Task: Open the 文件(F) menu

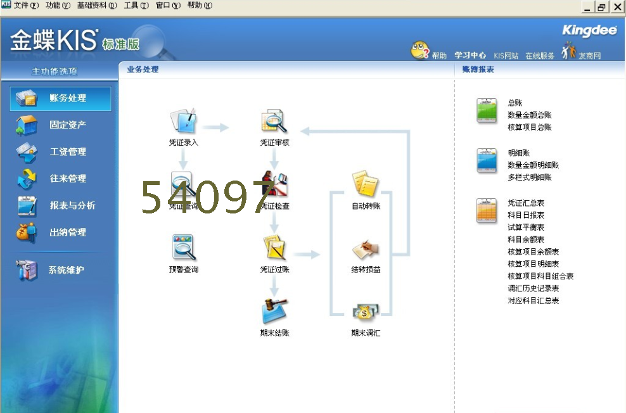Action: [26, 5]
